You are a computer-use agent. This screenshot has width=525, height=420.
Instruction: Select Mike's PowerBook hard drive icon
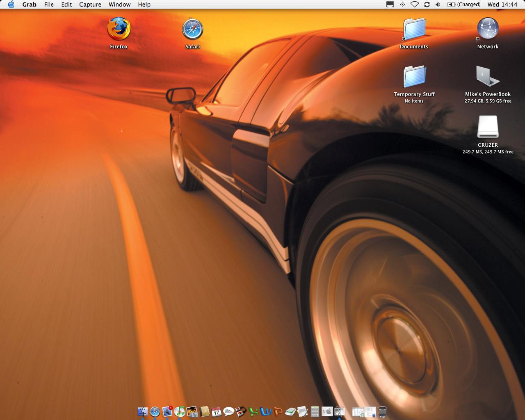[x=488, y=77]
